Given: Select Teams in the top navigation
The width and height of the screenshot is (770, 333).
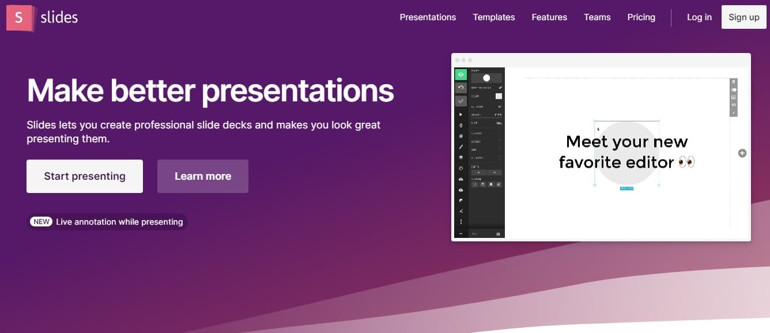Looking at the screenshot, I should pyautogui.click(x=597, y=17).
